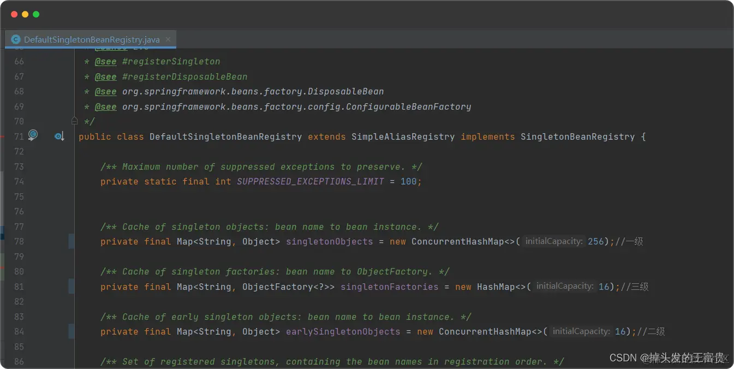Click the SUPPRESSED_EXCEPTIONS_LIMIT constant
Image resolution: width=734 pixels, height=369 pixels.
coord(310,181)
